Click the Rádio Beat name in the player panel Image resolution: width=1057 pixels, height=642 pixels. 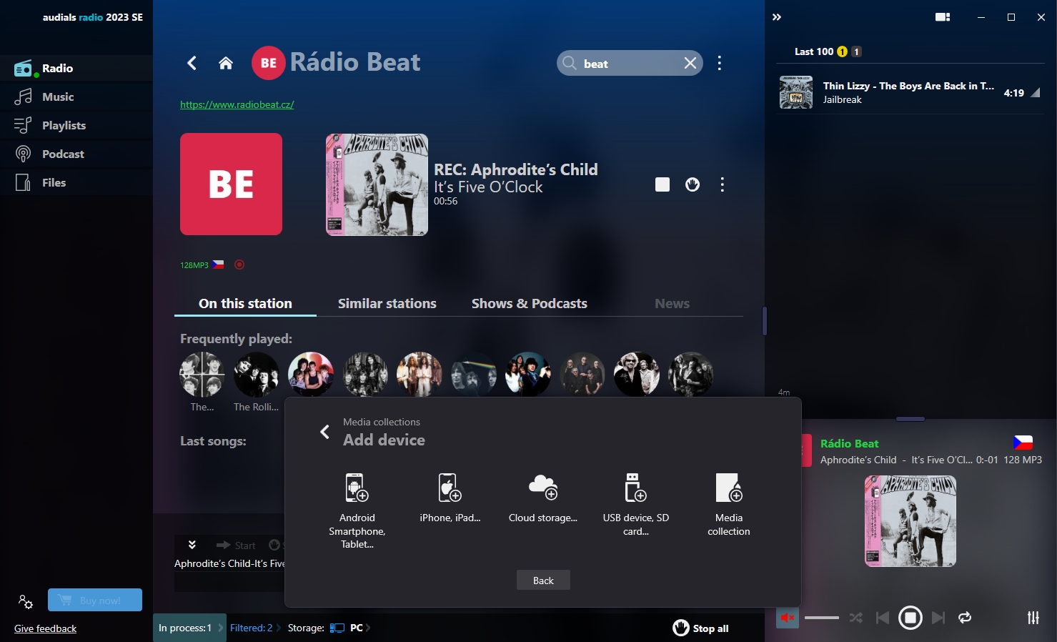pyautogui.click(x=849, y=443)
